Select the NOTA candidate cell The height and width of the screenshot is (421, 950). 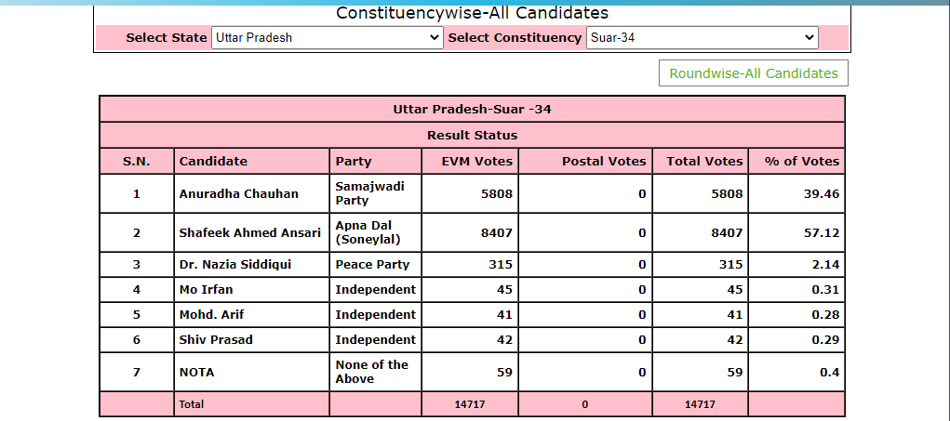click(x=252, y=372)
